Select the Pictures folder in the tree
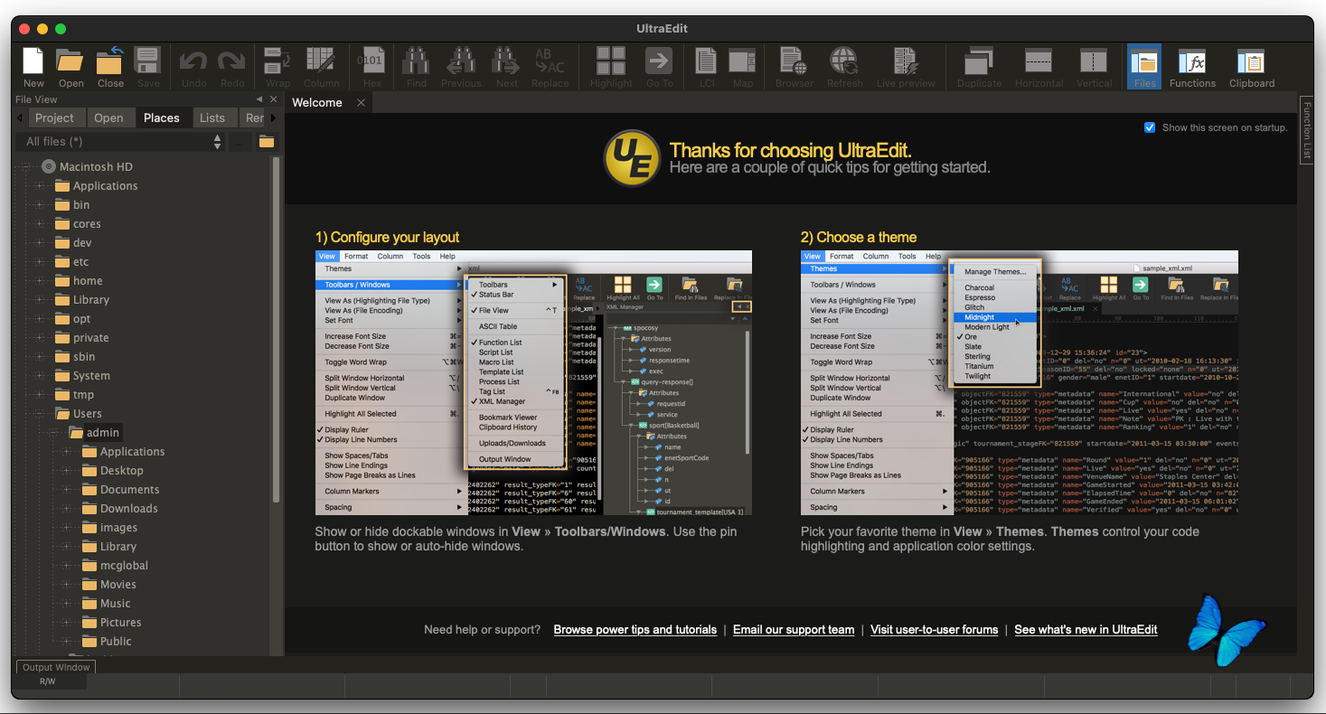The height and width of the screenshot is (714, 1326). tap(121, 623)
